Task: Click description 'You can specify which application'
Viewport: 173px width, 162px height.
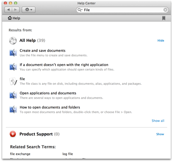Action: (67, 69)
